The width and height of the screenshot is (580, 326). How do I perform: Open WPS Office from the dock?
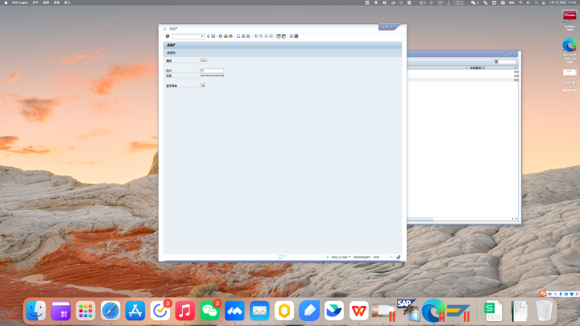[x=358, y=311]
